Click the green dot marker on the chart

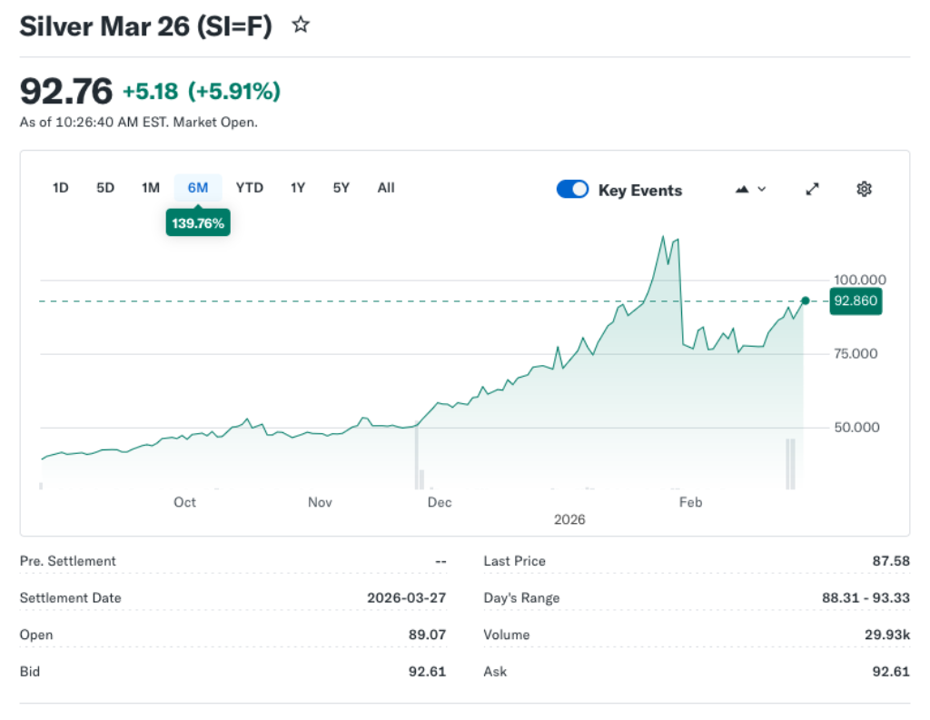[805, 301]
